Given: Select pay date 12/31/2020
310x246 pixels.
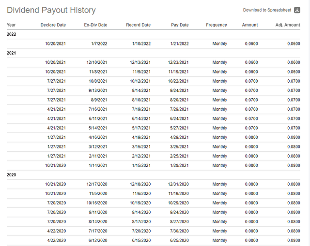Looking at the screenshot, I should pos(178,184).
